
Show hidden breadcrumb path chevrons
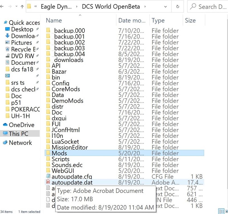[35, 6]
